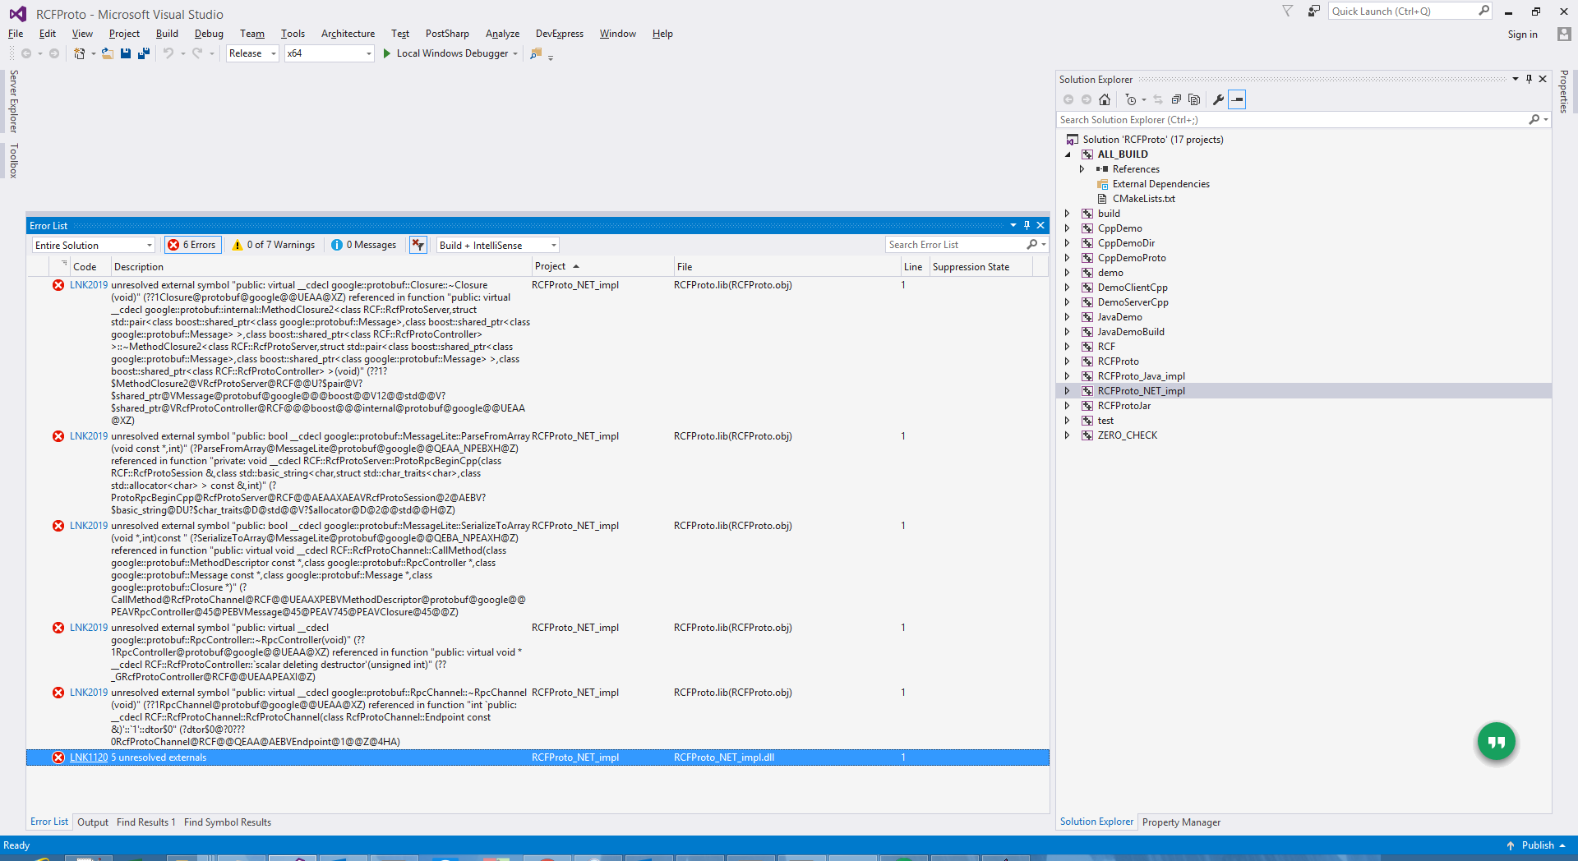Click the Find in Files toolbar icon
The image size is (1578, 861).
pos(536,53)
